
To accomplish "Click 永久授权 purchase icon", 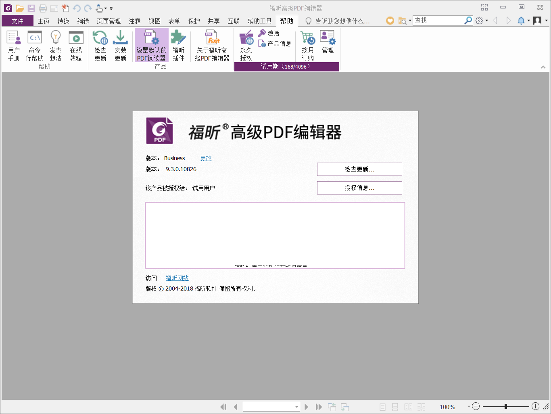I will [246, 46].
